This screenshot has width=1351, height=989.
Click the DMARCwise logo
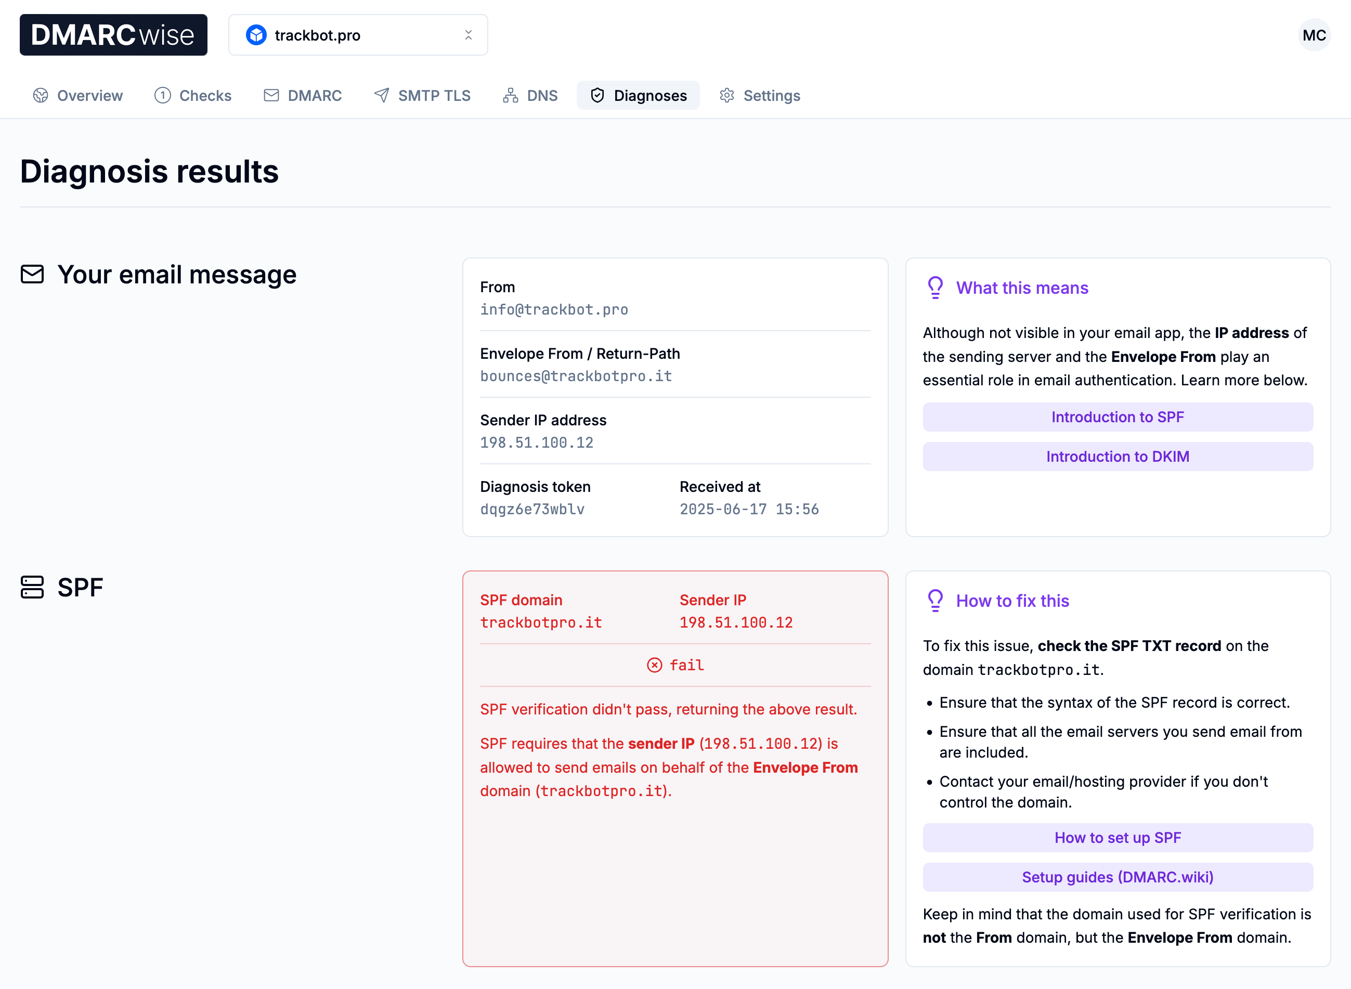tap(113, 35)
